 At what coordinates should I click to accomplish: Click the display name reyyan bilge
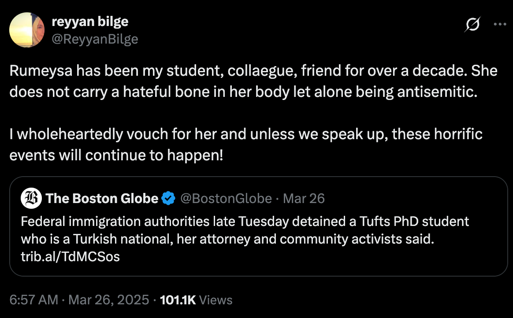[90, 21]
